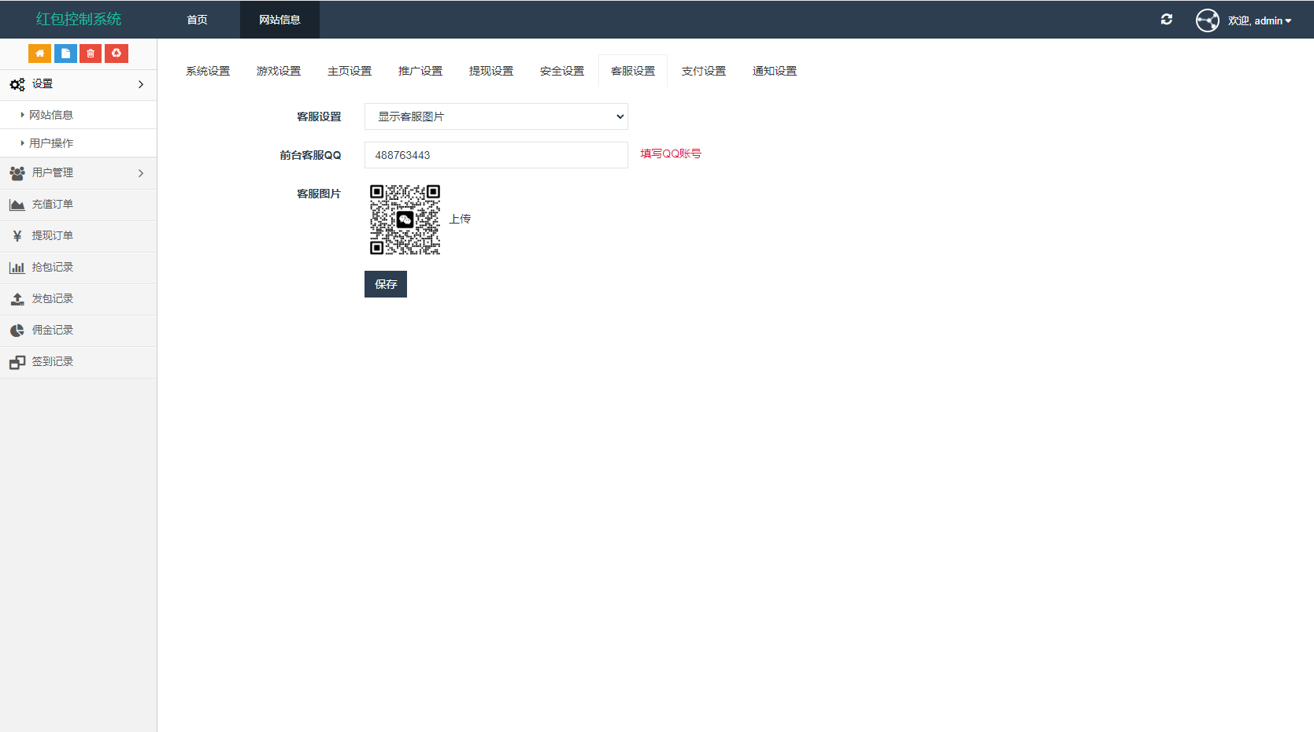The width and height of the screenshot is (1314, 732).
Task: Click the chart icon next to 充值订单
Action: tap(17, 204)
